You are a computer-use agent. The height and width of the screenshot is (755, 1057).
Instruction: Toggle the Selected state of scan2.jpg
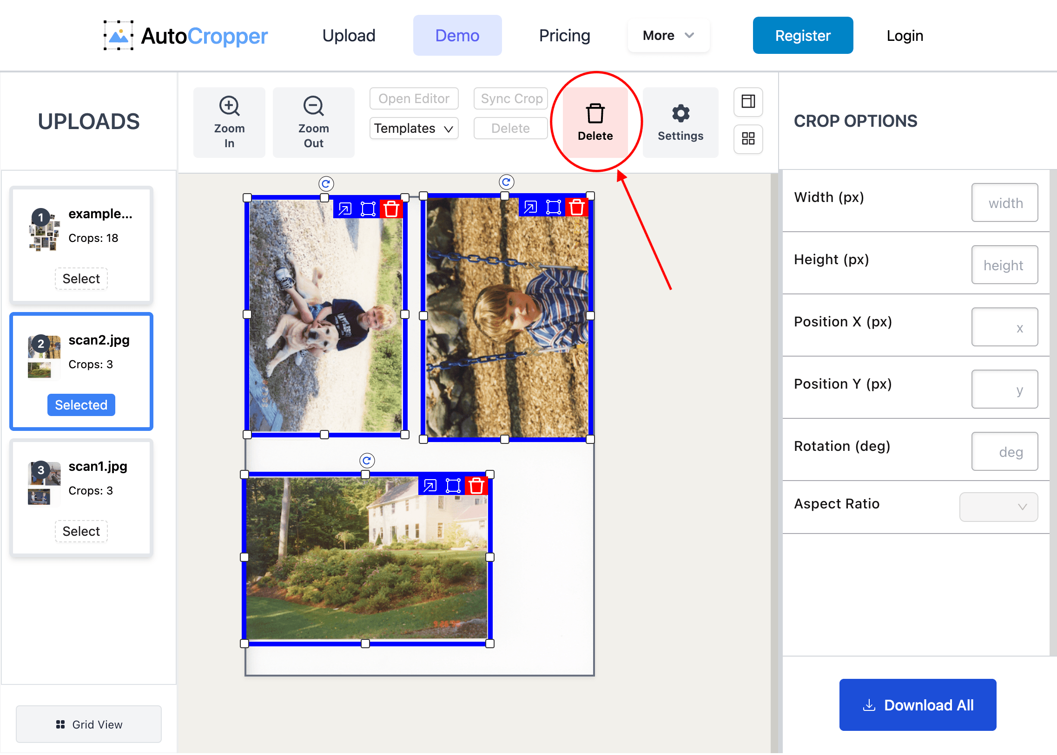(x=81, y=405)
